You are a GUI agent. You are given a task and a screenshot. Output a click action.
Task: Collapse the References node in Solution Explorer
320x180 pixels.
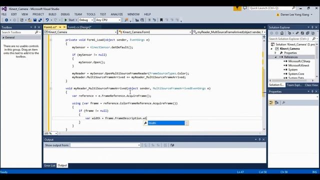pyautogui.click(x=275, y=57)
